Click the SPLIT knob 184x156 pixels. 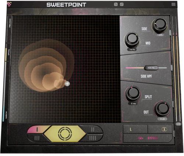[133, 93]
